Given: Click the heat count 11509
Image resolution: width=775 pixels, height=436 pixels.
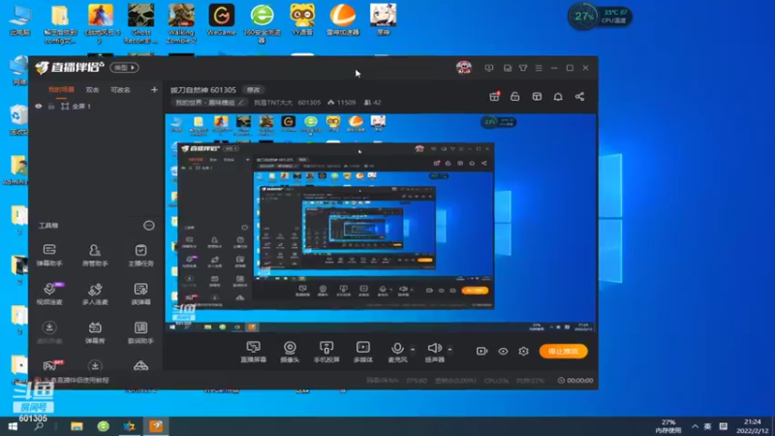Looking at the screenshot, I should [342, 103].
